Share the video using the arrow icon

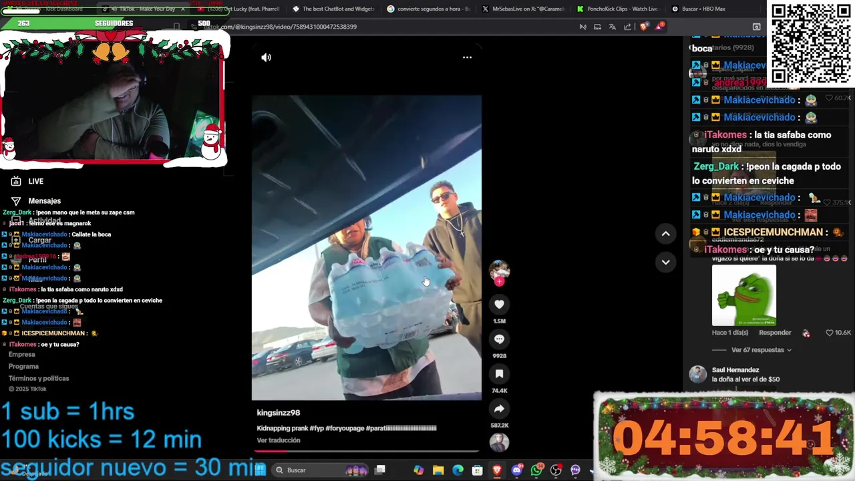tap(499, 409)
